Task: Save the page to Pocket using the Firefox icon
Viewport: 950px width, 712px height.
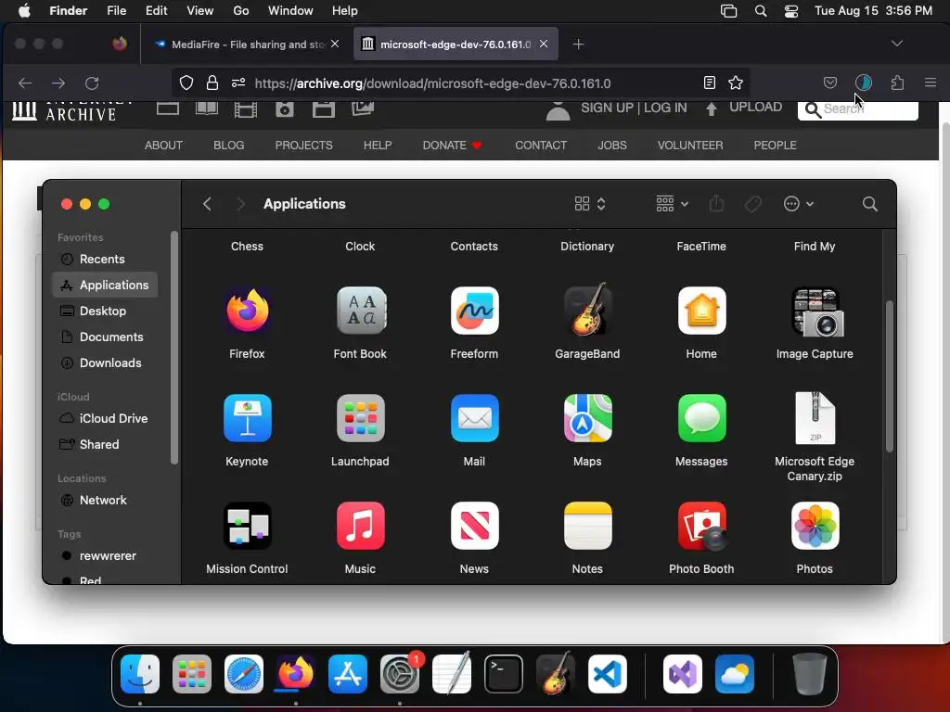Action: tap(830, 83)
